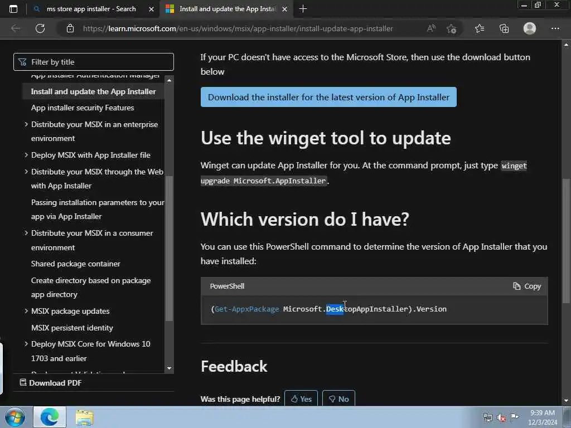Open 'Install and update the App Installer' sidebar item
This screenshot has height=428, width=571.
pos(93,91)
